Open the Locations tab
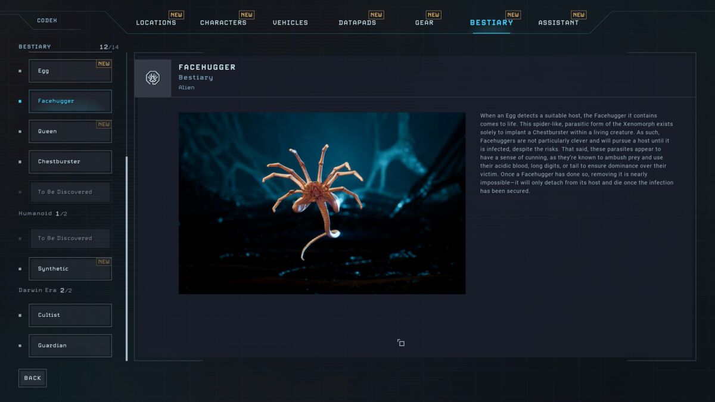Image resolution: width=715 pixels, height=402 pixels. coord(156,23)
